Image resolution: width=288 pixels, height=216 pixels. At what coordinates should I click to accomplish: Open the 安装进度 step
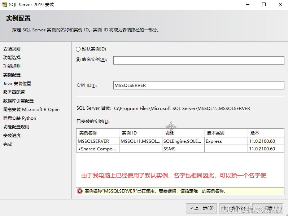12,136
